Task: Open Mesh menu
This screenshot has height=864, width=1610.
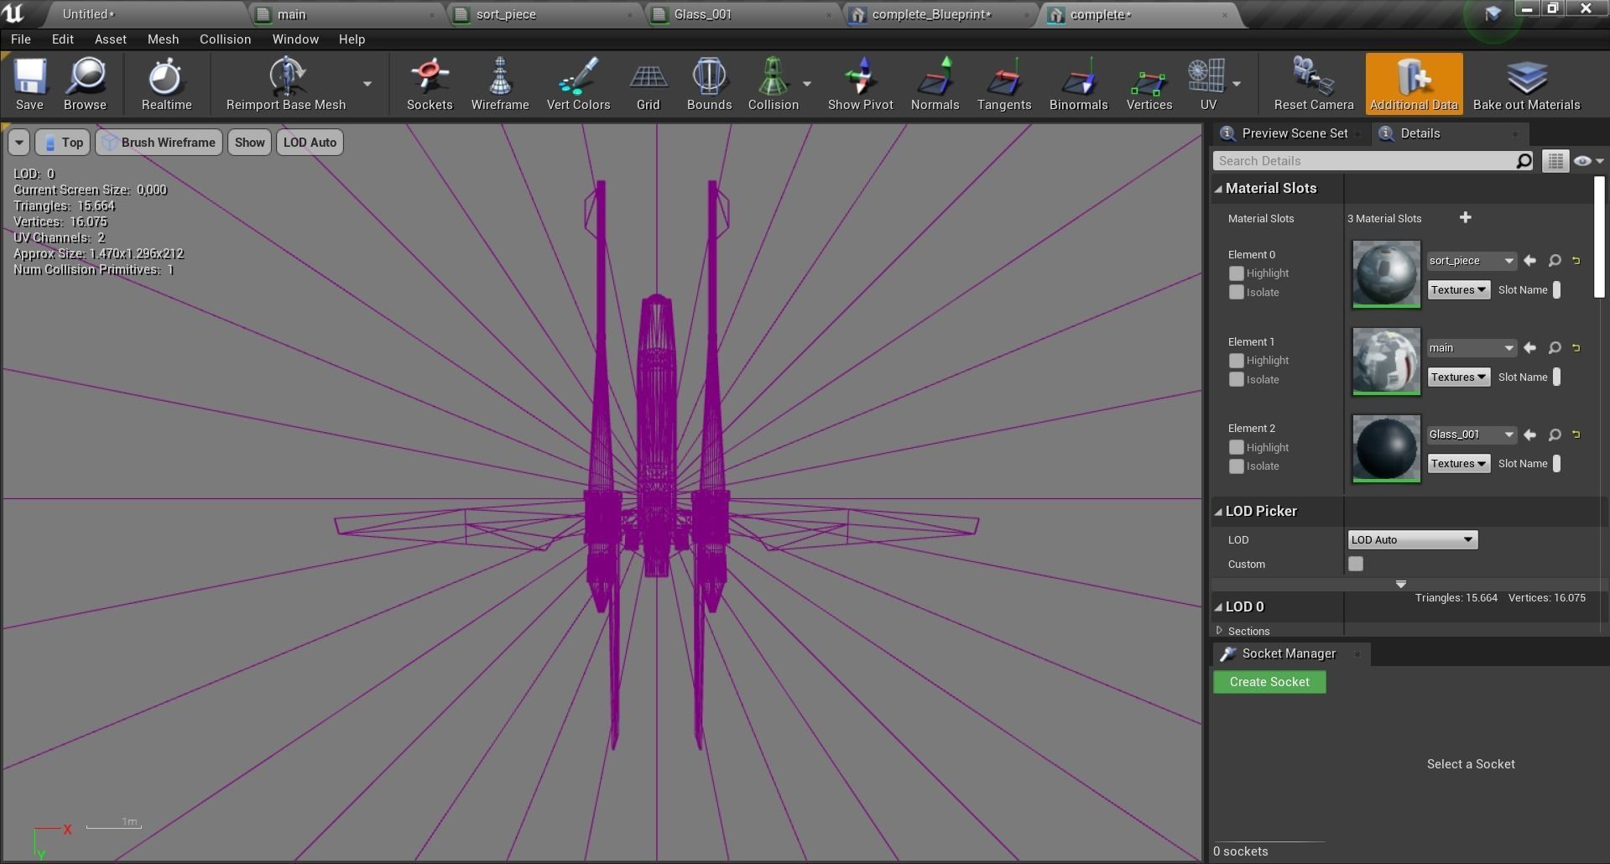Action: pos(163,39)
